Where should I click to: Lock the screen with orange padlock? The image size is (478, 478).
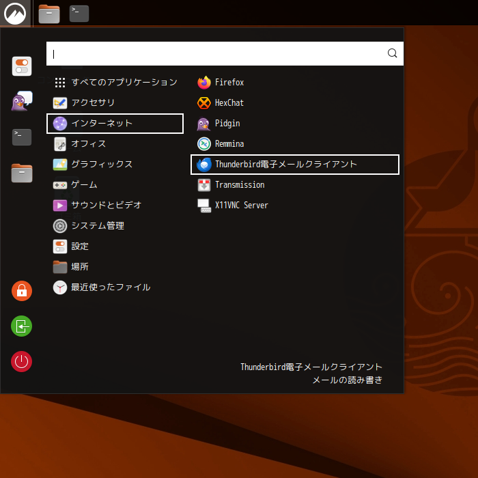[22, 291]
